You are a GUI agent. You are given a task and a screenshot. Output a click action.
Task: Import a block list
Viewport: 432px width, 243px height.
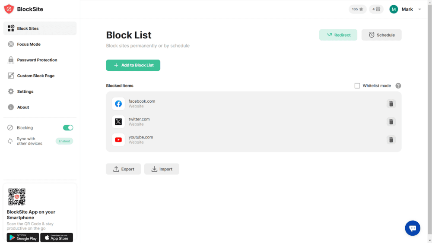[x=162, y=169]
